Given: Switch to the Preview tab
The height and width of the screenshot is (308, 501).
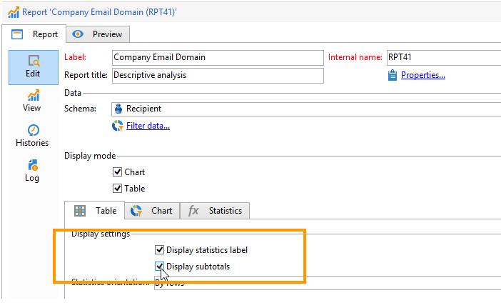Looking at the screenshot, I should (98, 34).
